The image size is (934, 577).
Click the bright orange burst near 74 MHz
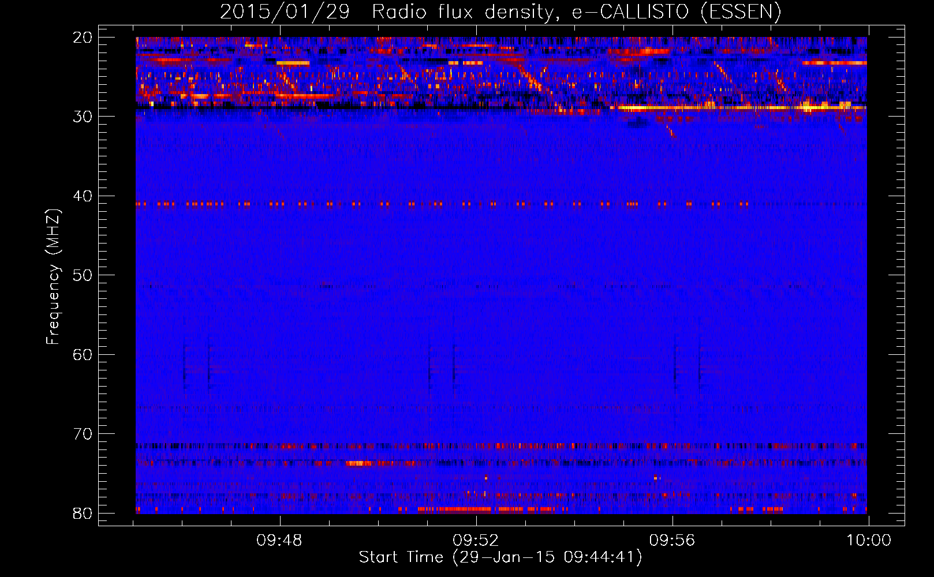[359, 463]
